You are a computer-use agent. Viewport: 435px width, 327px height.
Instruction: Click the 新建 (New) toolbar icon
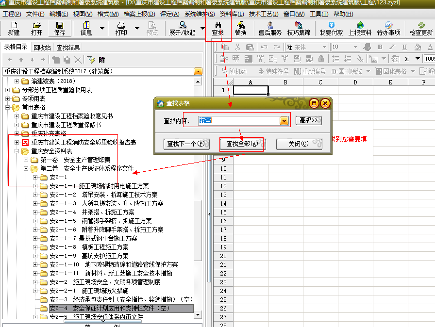pyautogui.click(x=14, y=28)
